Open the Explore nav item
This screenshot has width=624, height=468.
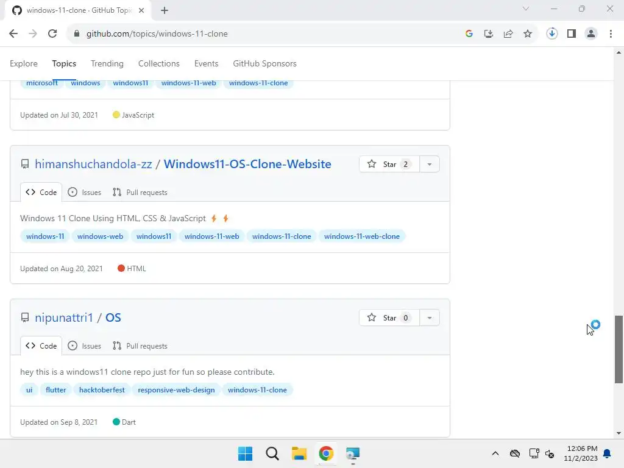click(24, 63)
